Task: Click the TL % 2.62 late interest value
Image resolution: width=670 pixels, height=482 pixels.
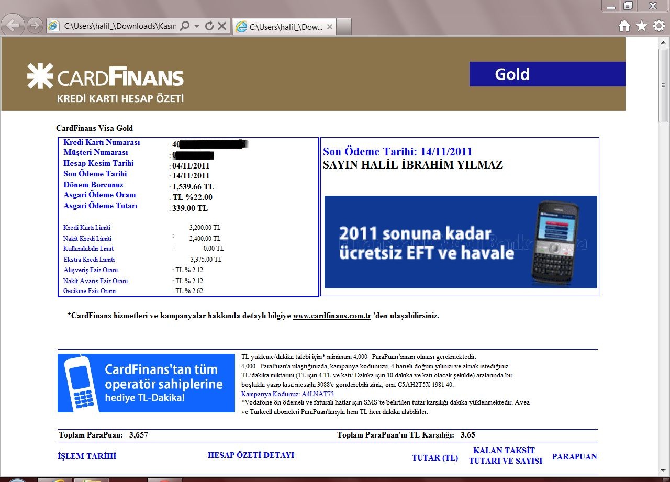Action: pyautogui.click(x=189, y=291)
